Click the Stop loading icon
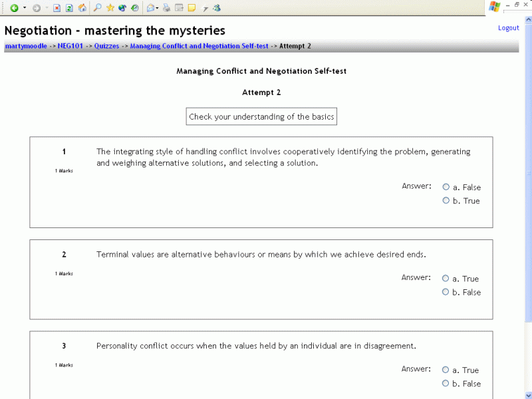The image size is (532, 399). tap(57, 8)
